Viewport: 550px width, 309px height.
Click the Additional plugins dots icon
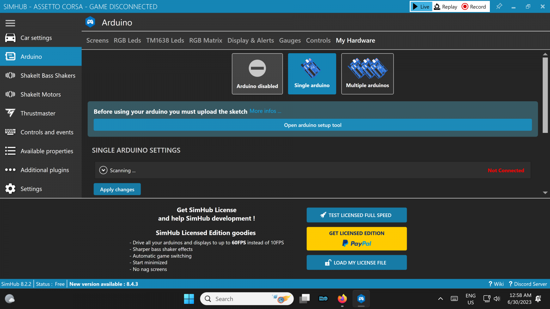click(10, 170)
